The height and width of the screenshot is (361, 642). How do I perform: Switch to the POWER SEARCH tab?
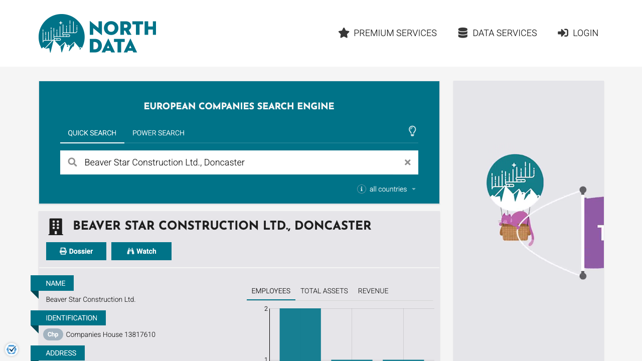(158, 133)
